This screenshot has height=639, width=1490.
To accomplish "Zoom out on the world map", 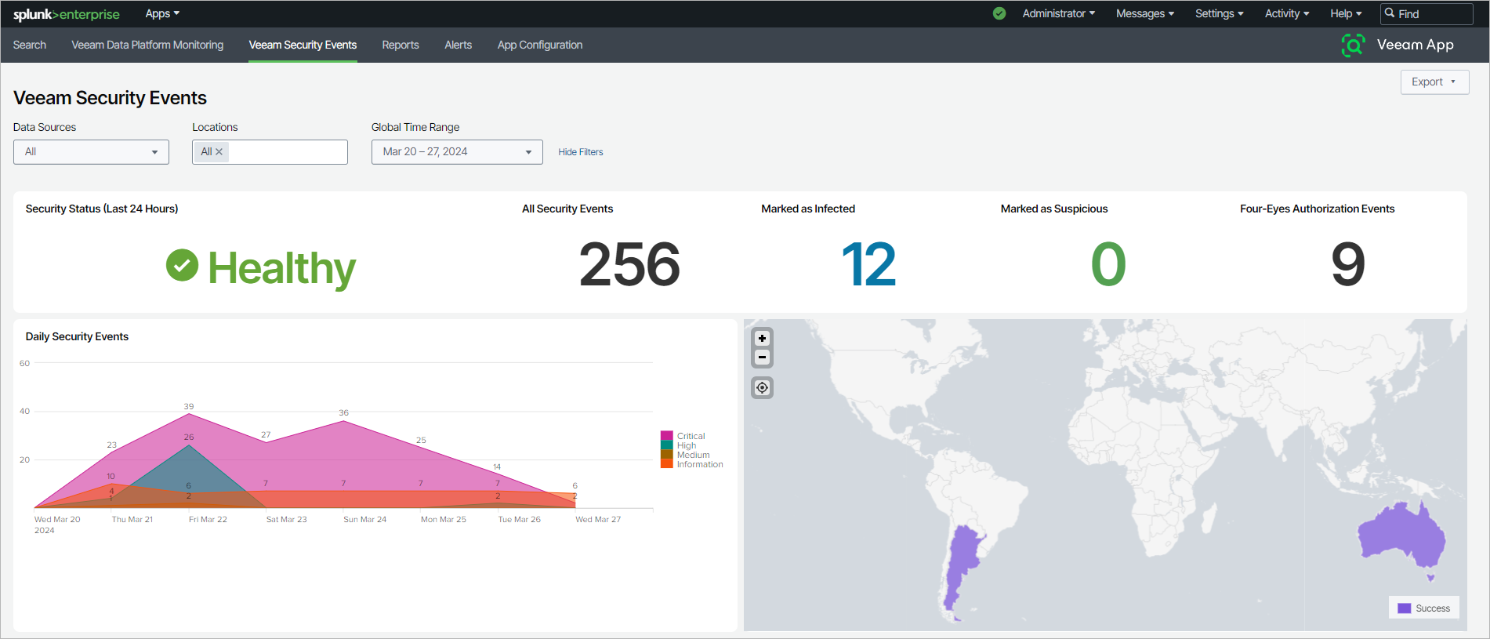I will [762, 358].
